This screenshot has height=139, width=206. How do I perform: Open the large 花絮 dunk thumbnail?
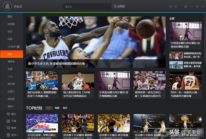coord(185,31)
